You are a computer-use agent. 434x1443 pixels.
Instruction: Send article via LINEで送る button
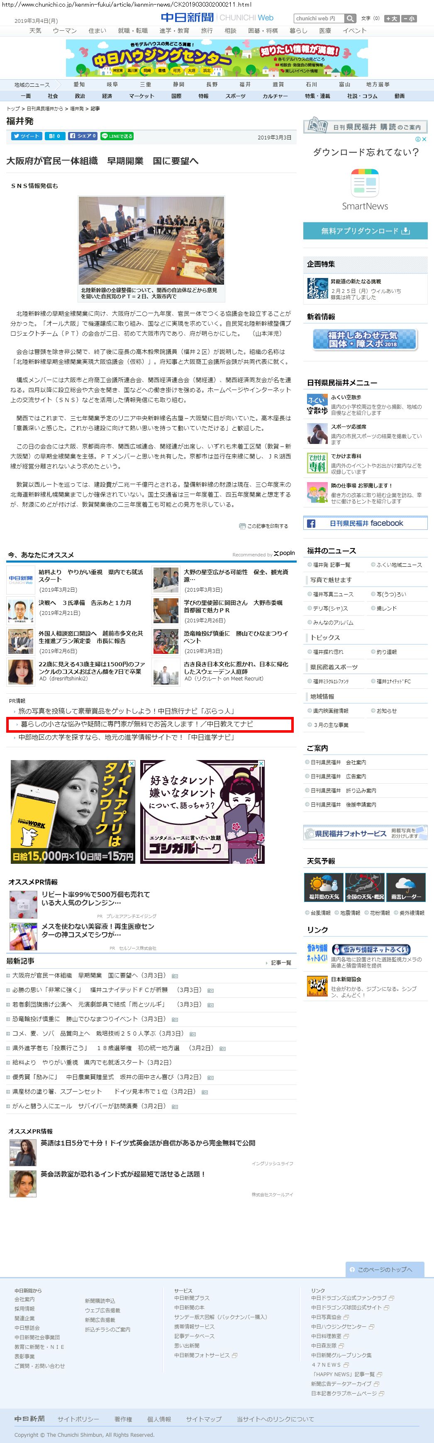coord(117,136)
